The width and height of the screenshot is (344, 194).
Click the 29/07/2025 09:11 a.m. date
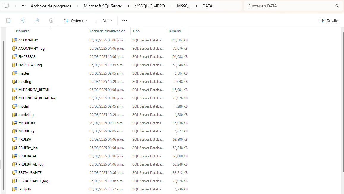tap(107, 123)
